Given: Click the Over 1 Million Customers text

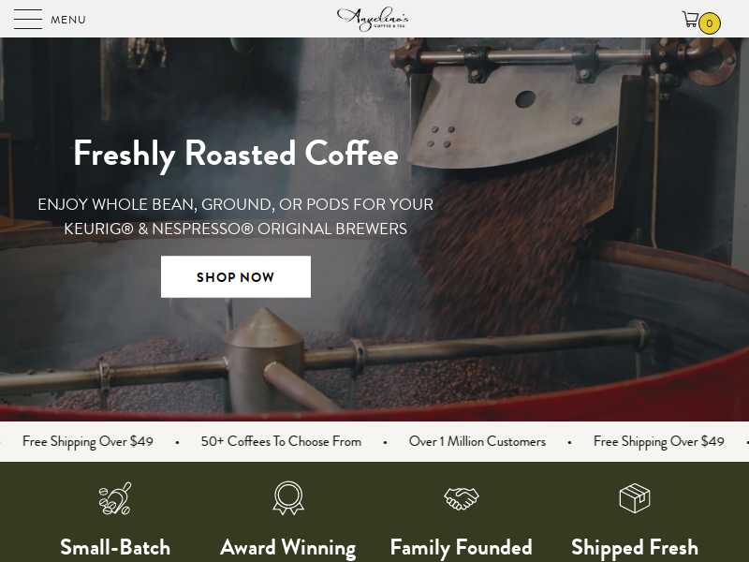Looking at the screenshot, I should pos(477,441).
